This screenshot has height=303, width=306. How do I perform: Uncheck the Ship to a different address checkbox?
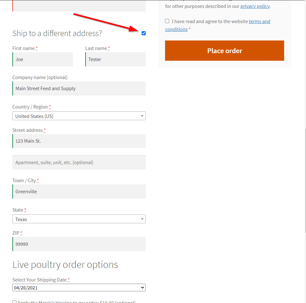coord(143,33)
